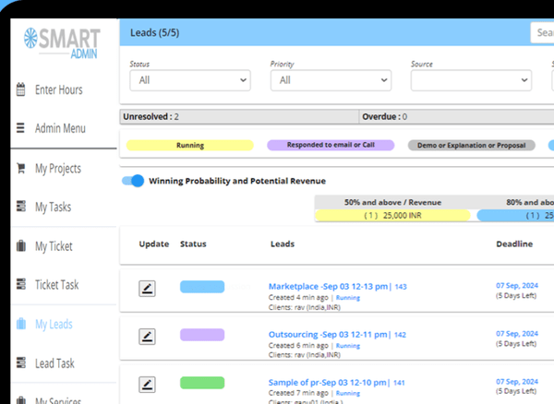
Task: Click Running link under Outsourcing lead
Action: pos(348,346)
